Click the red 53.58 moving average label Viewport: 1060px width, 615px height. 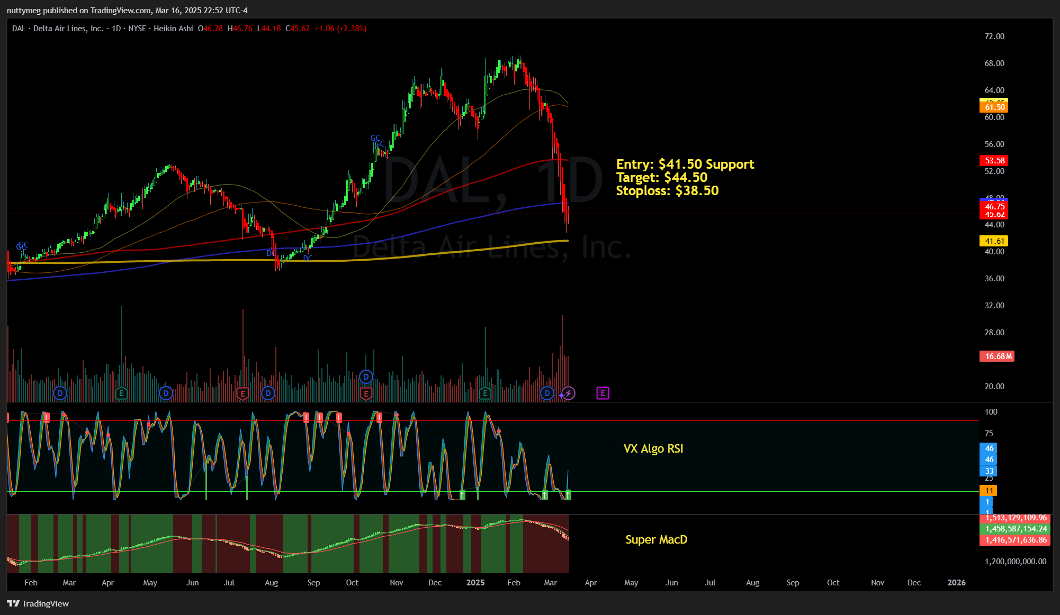(x=994, y=161)
